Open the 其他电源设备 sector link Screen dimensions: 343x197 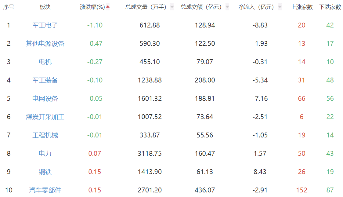point(45,44)
